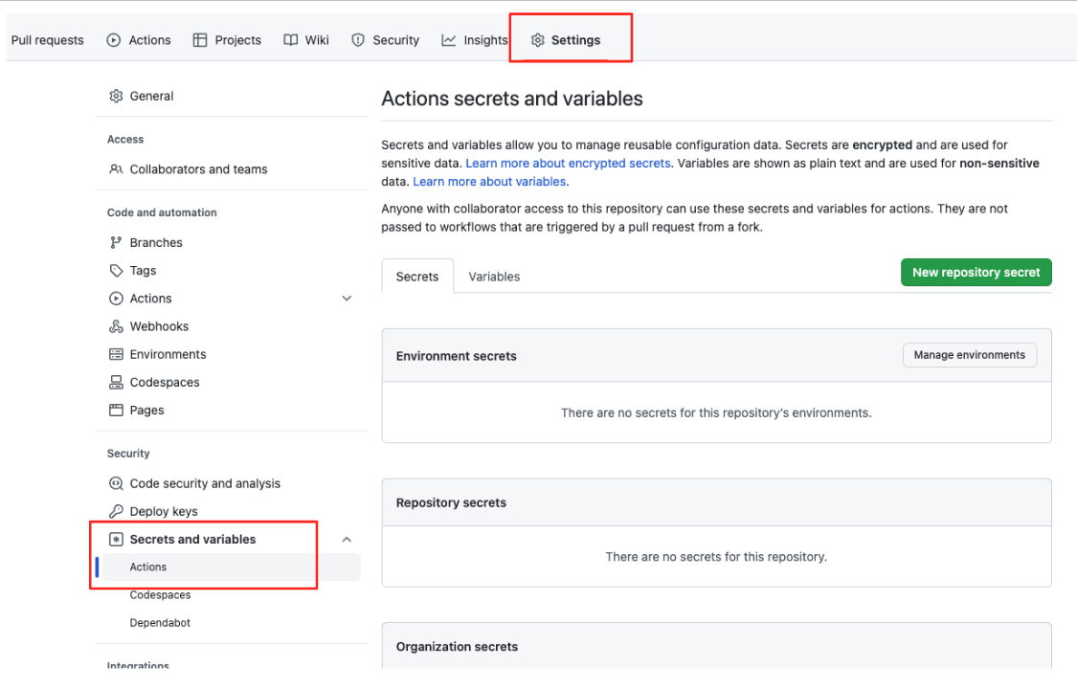Select the branch icon beside Branches
This screenshot has height=690, width=1077.
[x=115, y=242]
